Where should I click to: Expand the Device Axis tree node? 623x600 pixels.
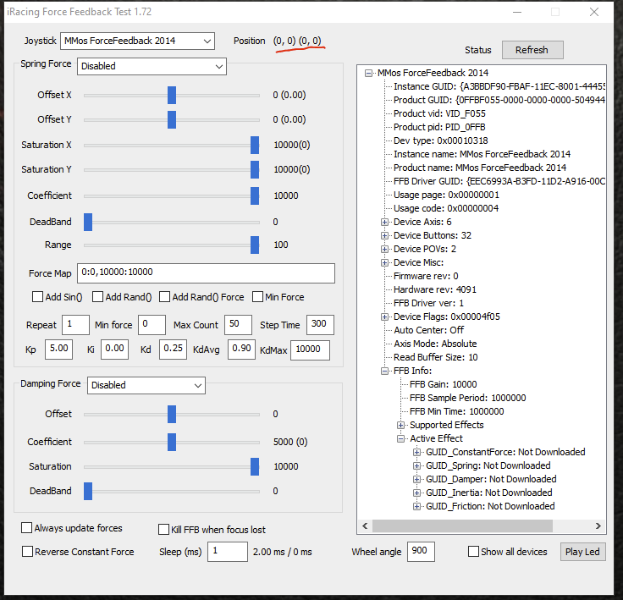[x=385, y=222]
